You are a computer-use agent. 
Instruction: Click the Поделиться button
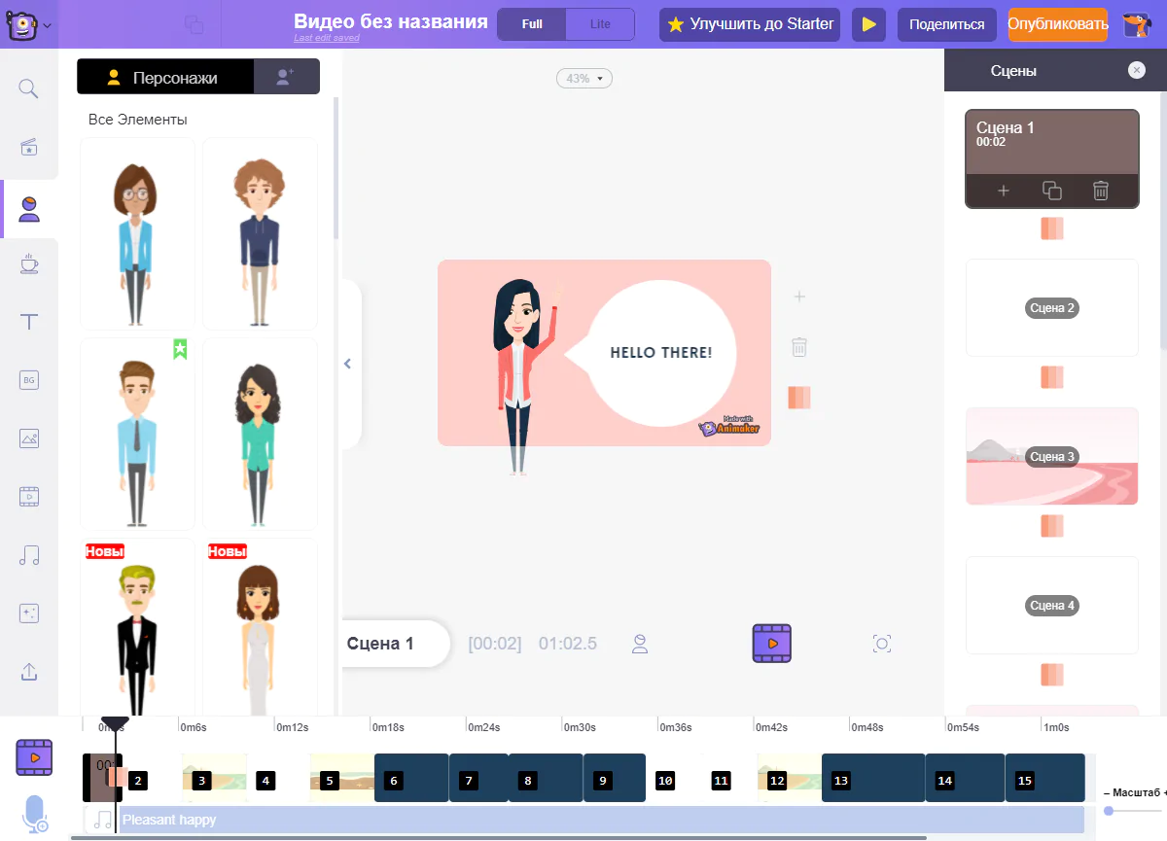946,24
